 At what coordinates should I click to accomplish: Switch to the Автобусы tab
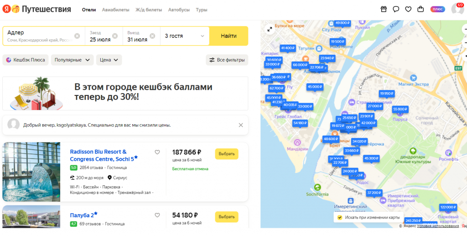tap(179, 10)
